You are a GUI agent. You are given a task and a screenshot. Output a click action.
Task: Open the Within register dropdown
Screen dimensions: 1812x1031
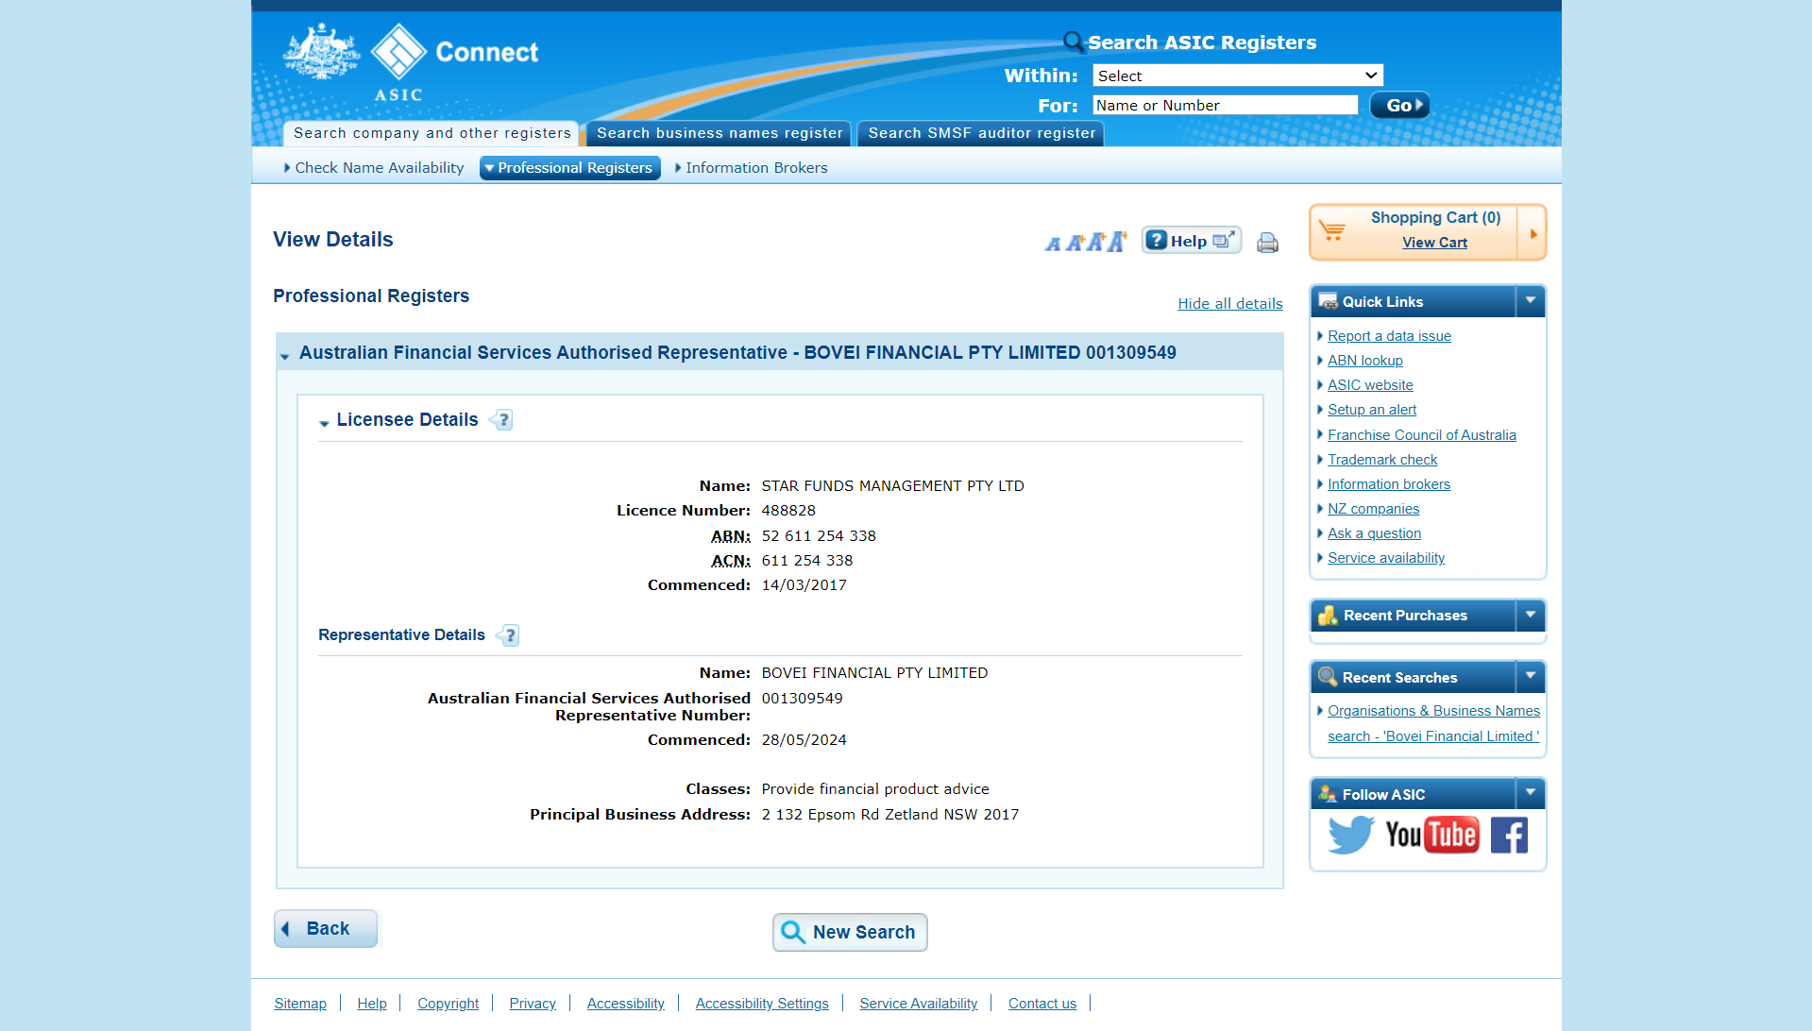pyautogui.click(x=1238, y=76)
